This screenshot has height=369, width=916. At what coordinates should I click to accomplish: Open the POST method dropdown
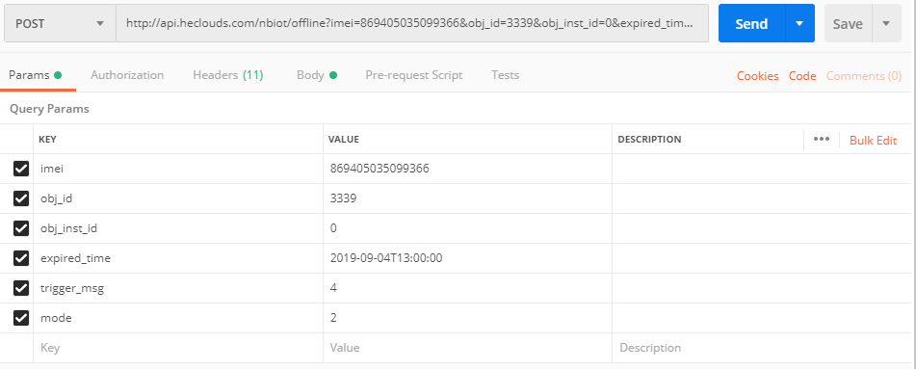click(x=60, y=23)
